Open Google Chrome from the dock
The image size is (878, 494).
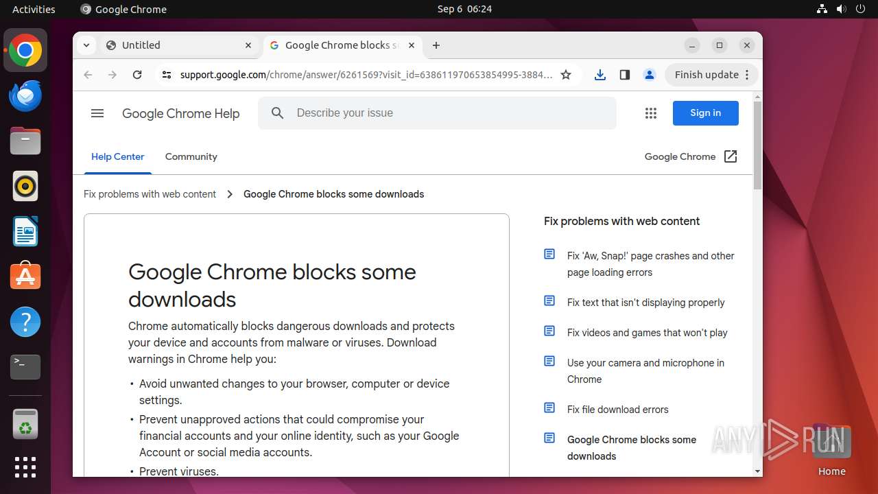(x=25, y=51)
